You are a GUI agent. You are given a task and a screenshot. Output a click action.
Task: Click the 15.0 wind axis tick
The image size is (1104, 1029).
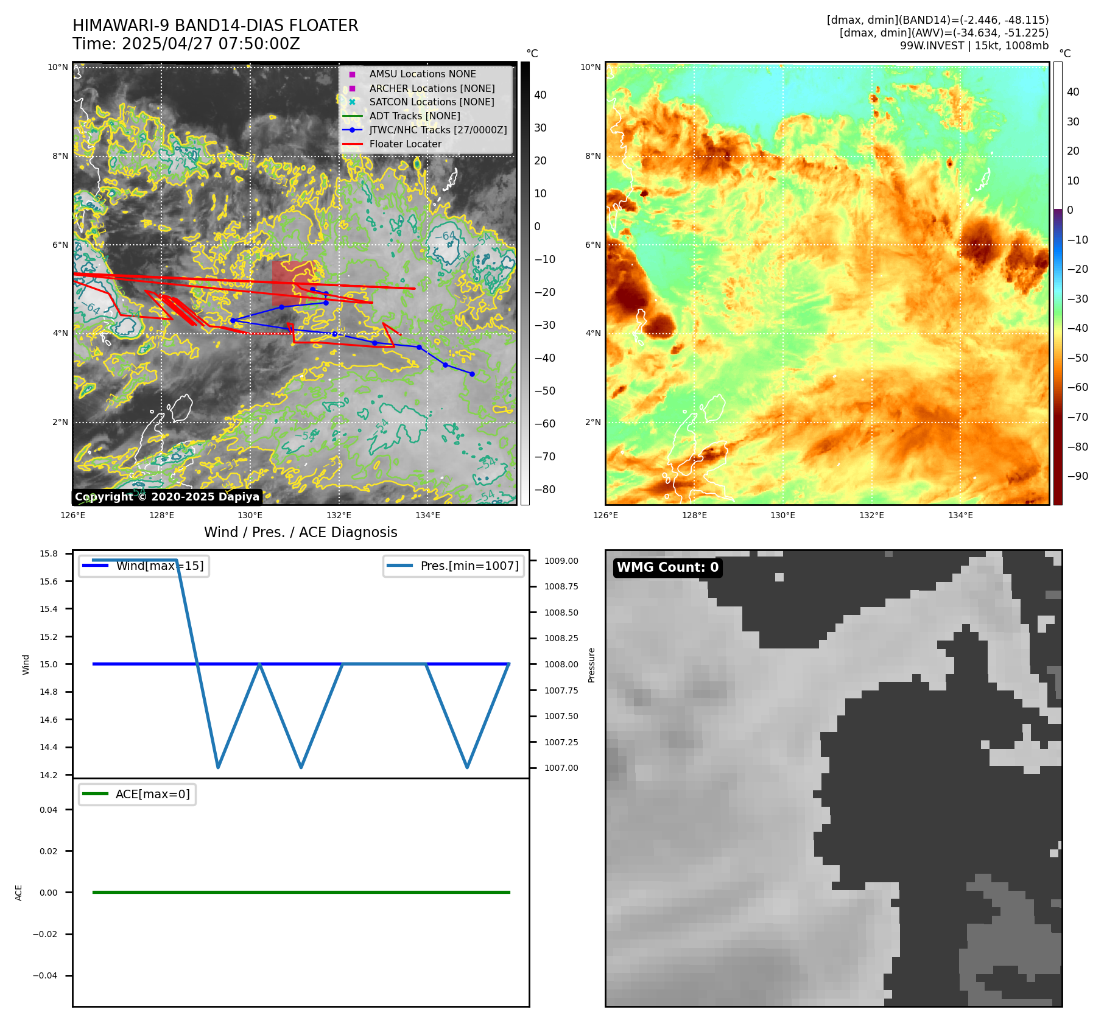49,664
